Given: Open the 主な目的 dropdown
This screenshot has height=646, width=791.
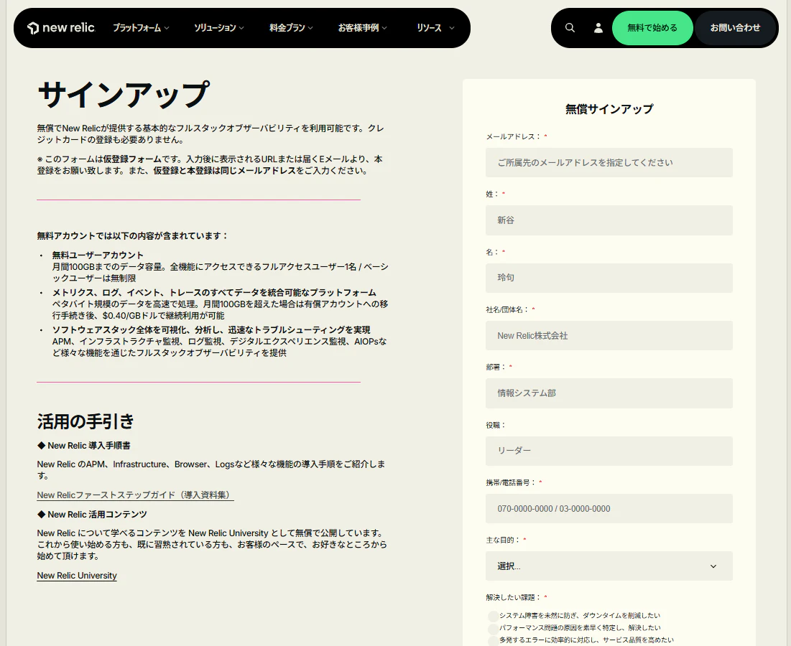Looking at the screenshot, I should click(609, 566).
